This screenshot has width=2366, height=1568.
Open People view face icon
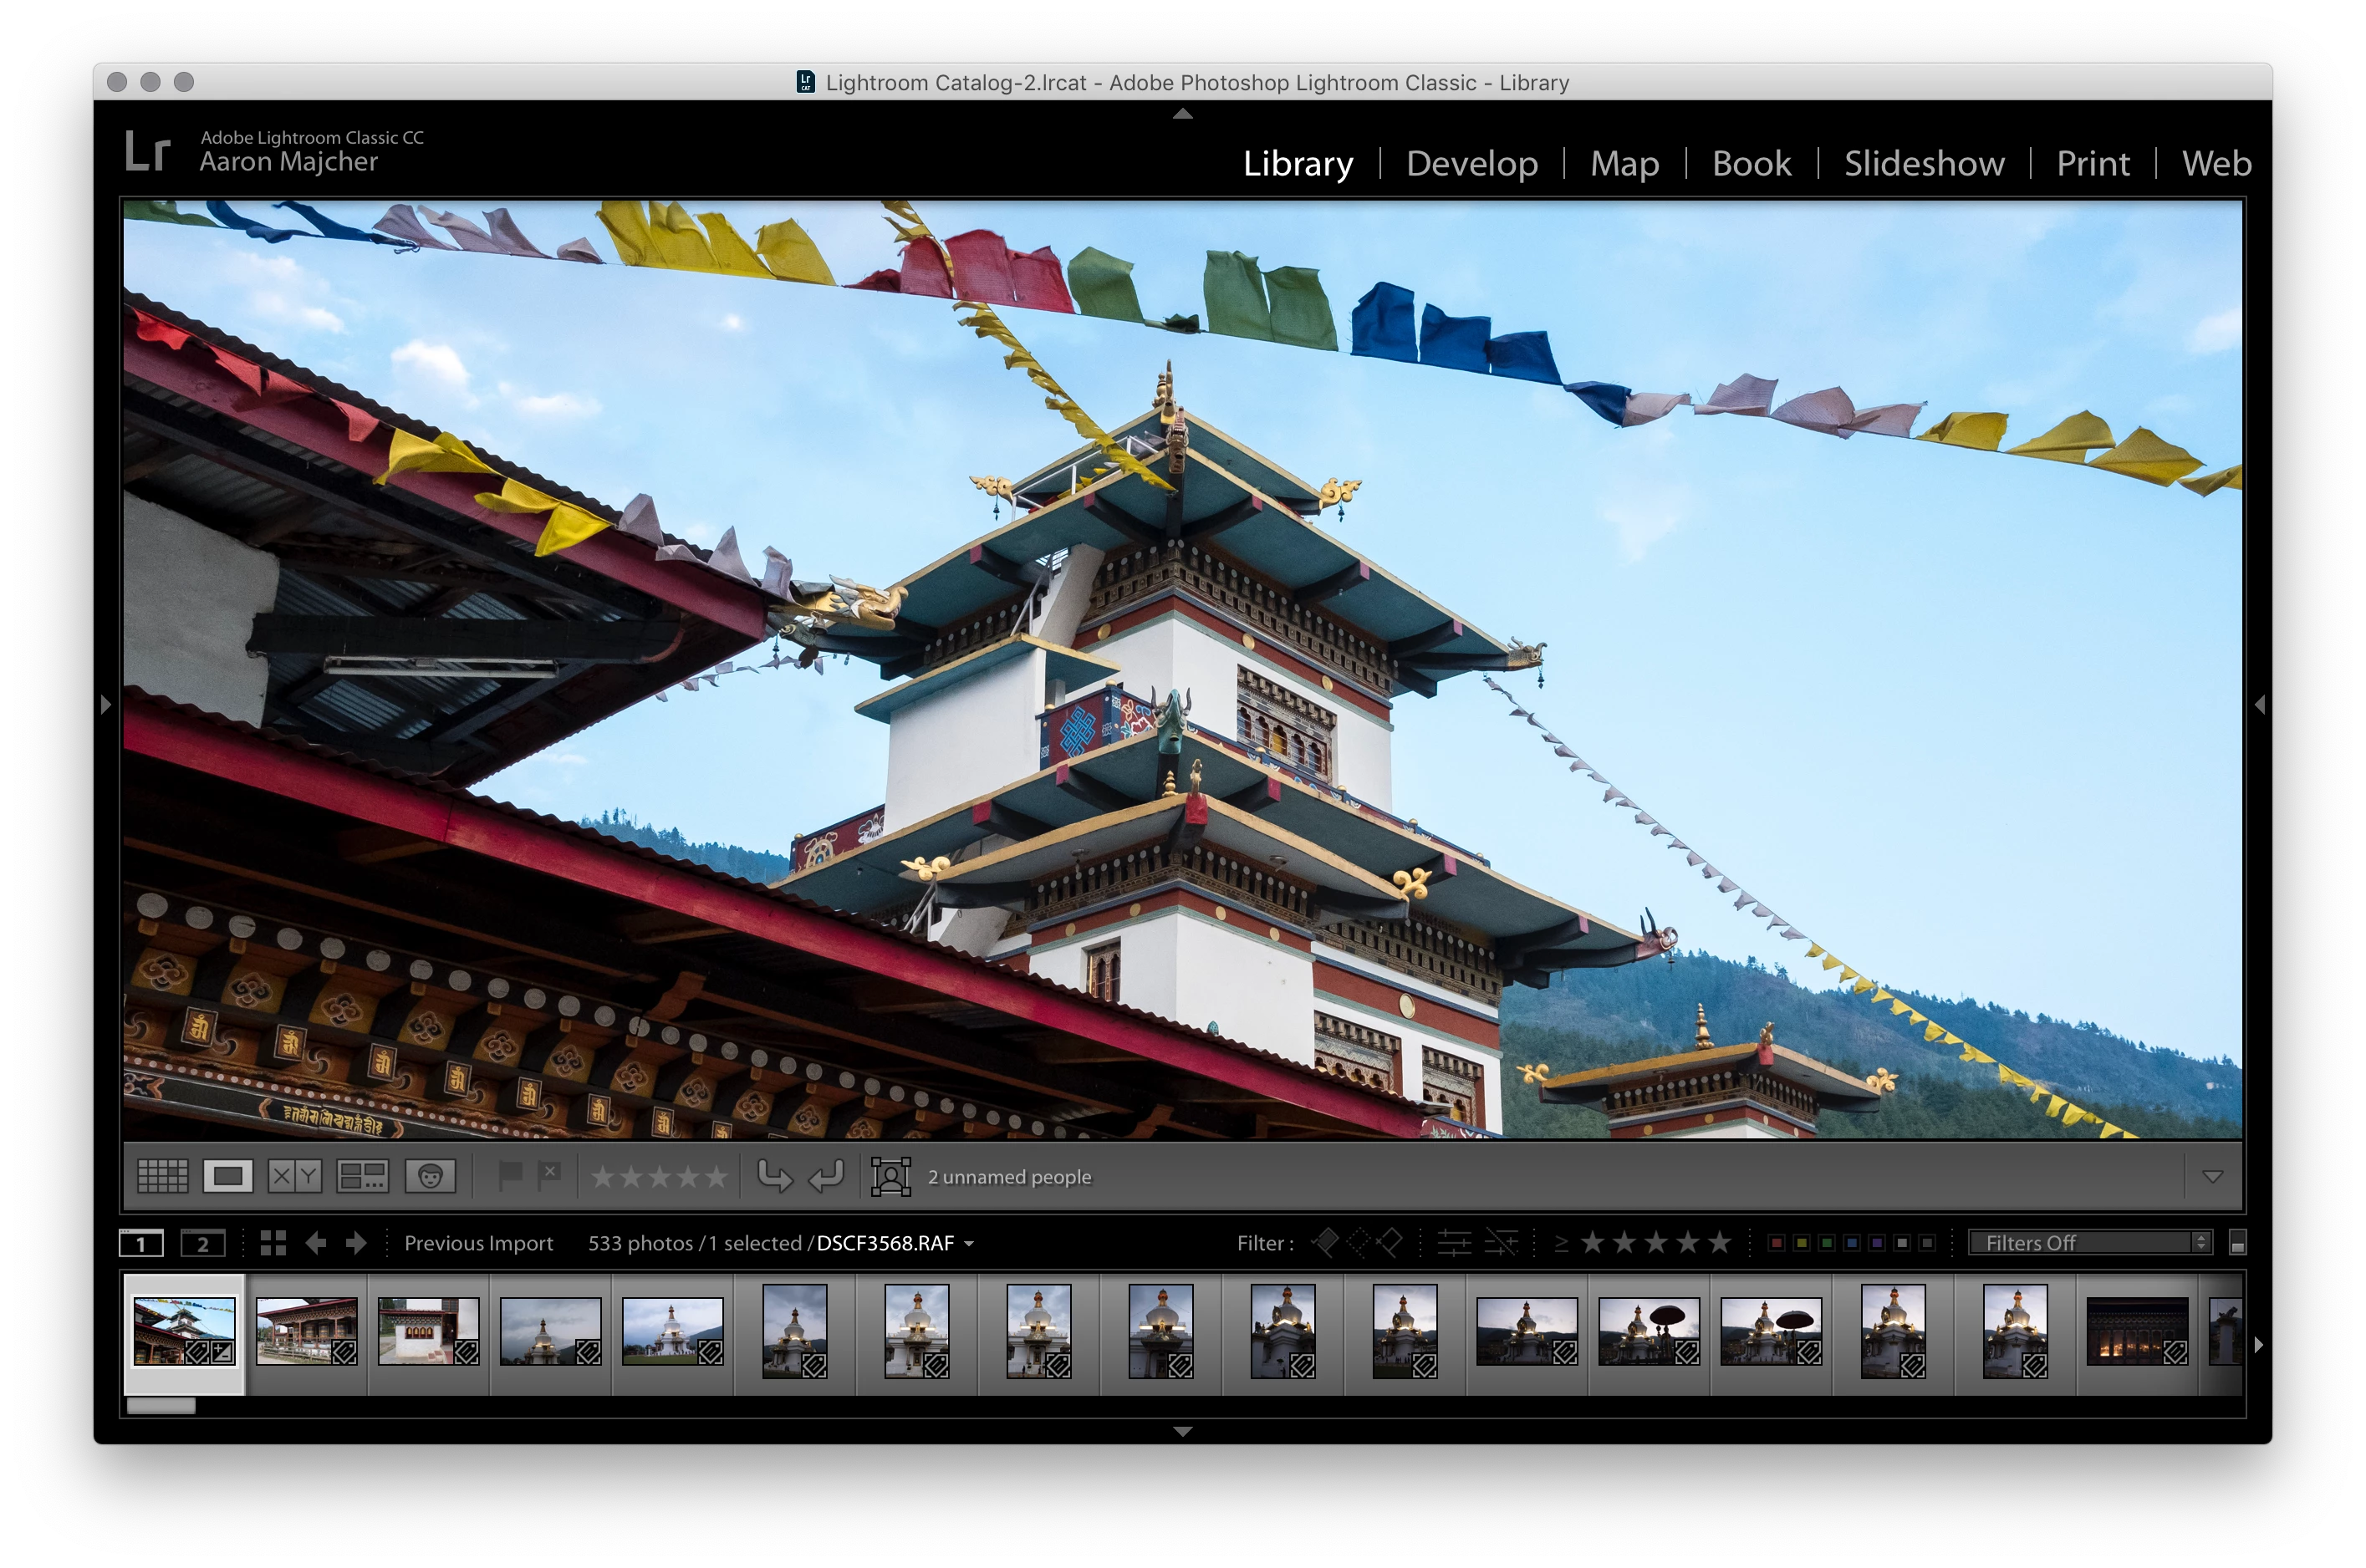coord(430,1176)
